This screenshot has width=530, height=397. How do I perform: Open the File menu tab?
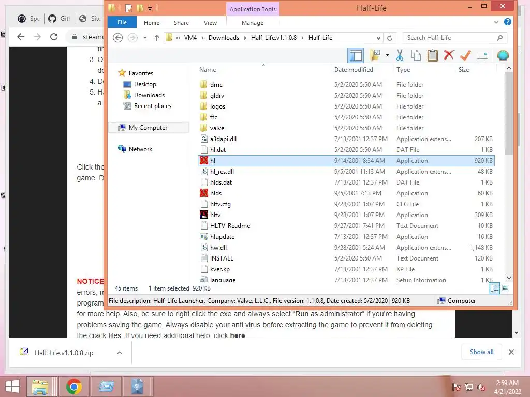[122, 22]
